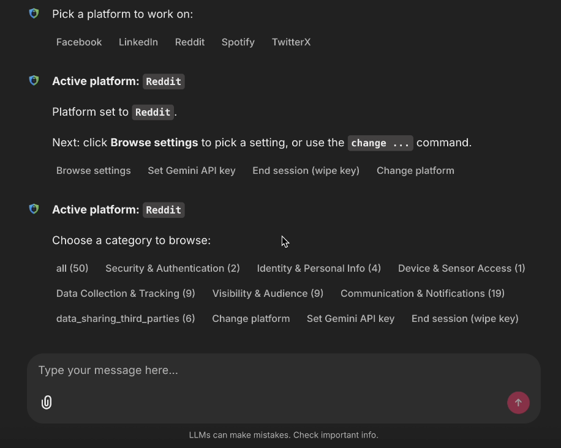The width and height of the screenshot is (561, 448).
Task: Open the first Set Gemini API key option
Action: tap(192, 171)
